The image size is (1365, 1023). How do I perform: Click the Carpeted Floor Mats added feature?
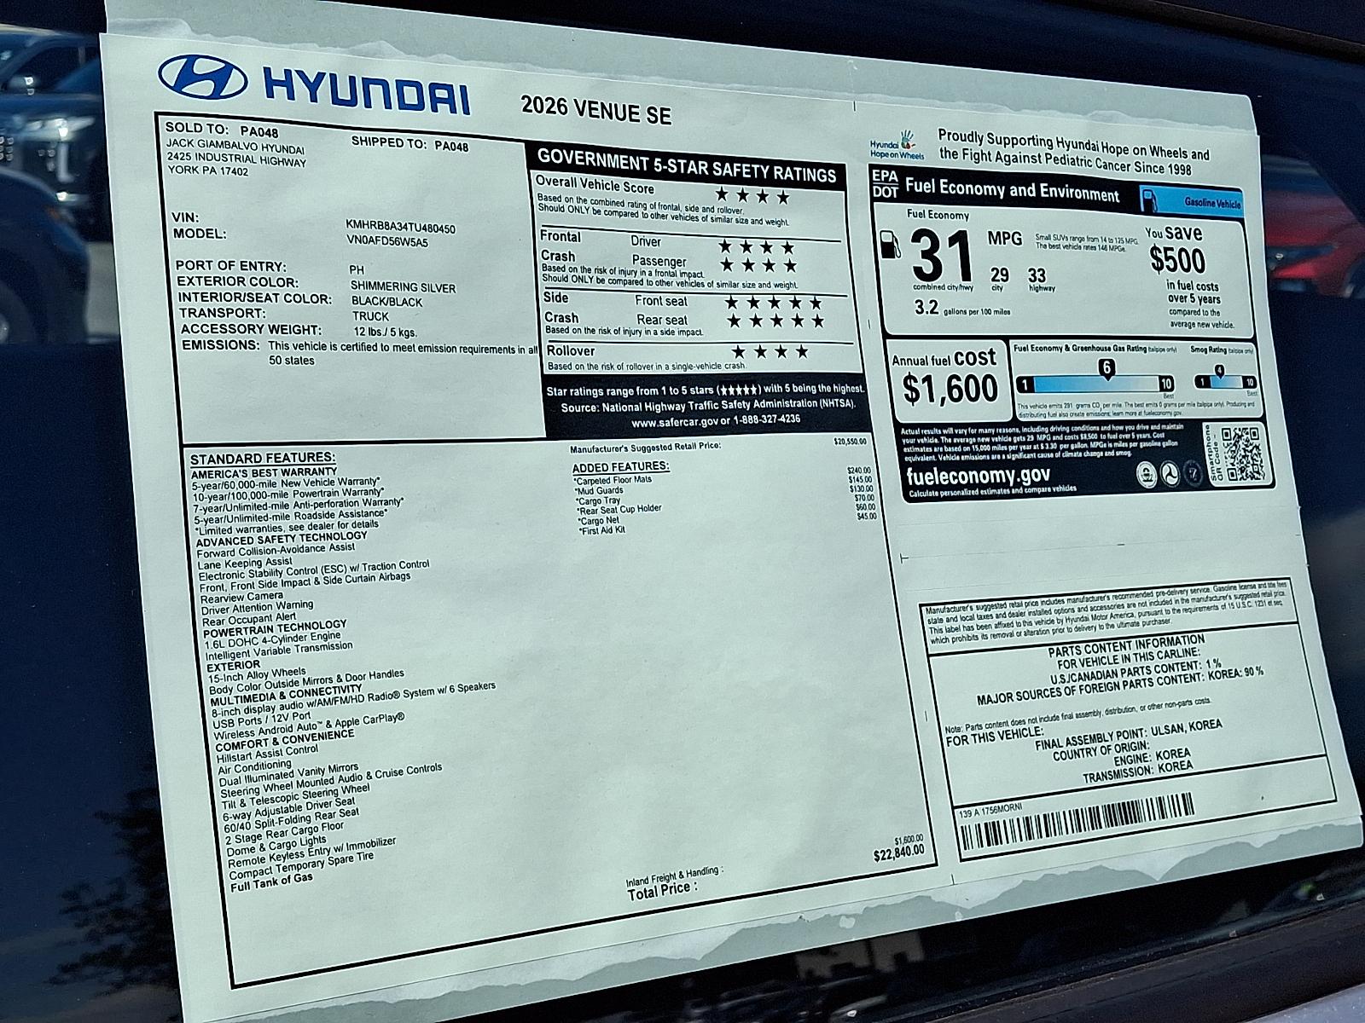pos(613,480)
